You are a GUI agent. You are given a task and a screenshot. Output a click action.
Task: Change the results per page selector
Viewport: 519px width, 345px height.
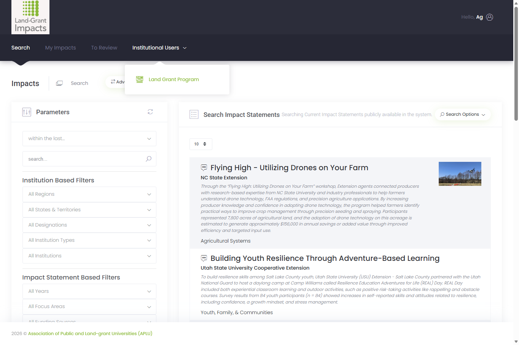point(201,144)
